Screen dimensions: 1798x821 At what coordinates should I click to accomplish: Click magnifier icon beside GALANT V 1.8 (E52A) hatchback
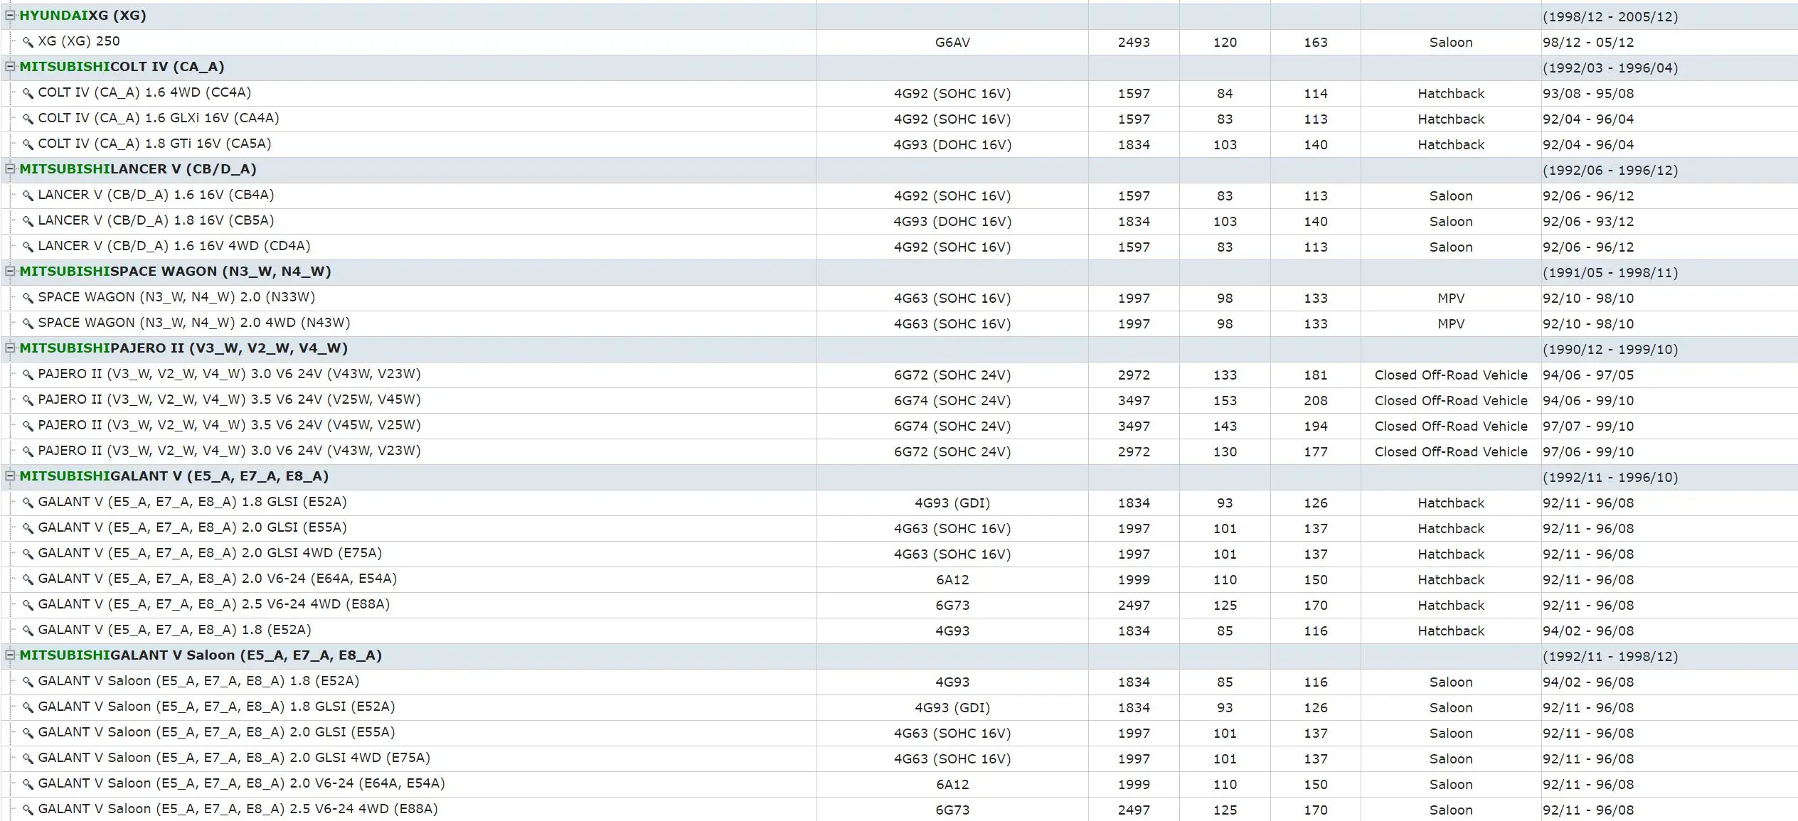[28, 630]
